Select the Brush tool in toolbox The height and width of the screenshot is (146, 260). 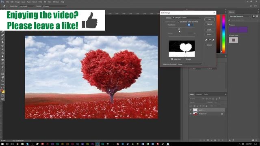2,39
